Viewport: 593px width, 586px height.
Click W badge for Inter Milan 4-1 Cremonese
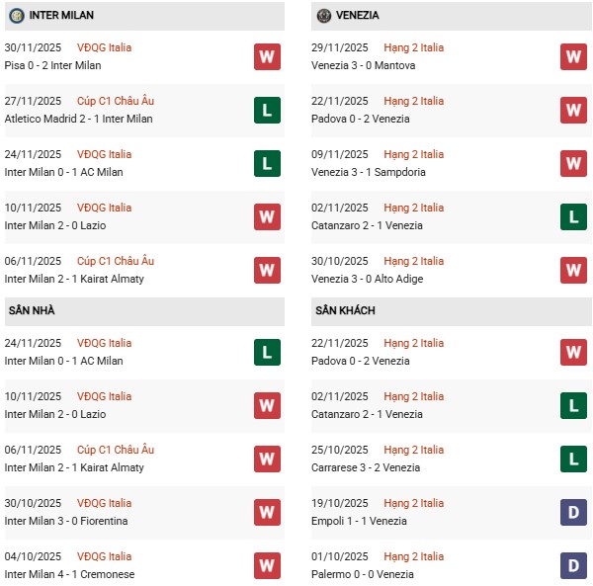[267, 565]
